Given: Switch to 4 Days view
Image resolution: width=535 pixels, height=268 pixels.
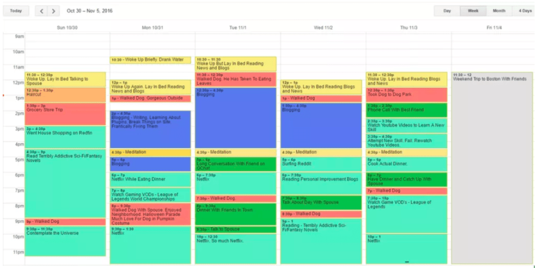Looking at the screenshot, I should (x=524, y=11).
